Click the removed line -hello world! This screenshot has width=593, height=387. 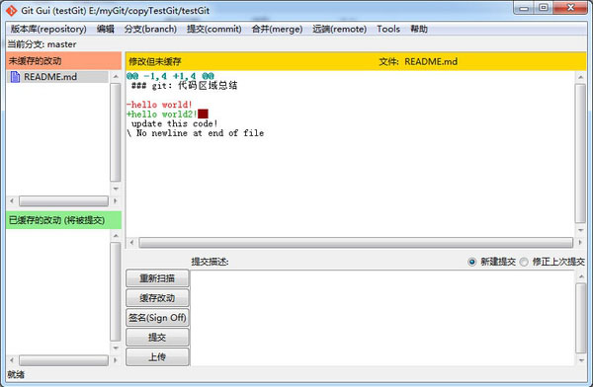(x=159, y=105)
